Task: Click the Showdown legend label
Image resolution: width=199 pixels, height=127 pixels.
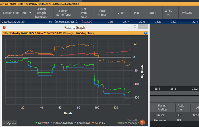Action: [84, 123]
